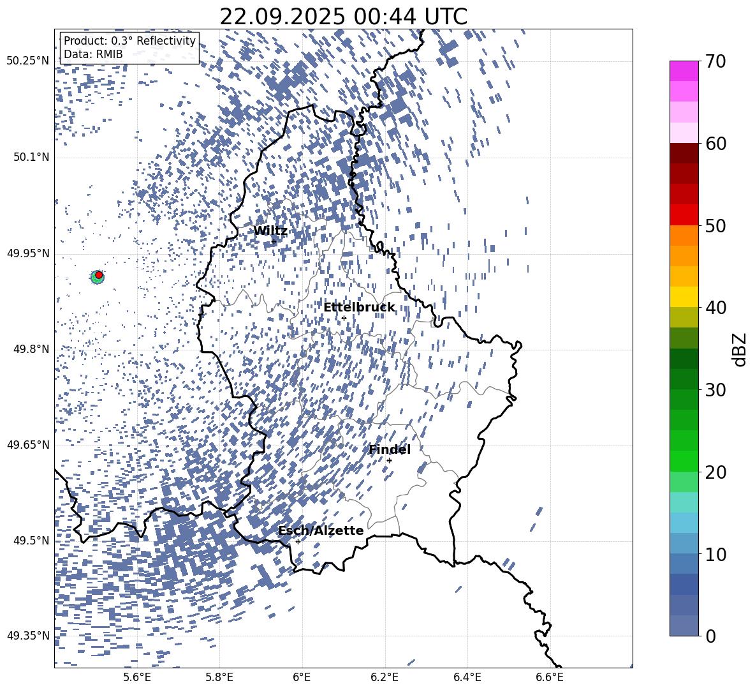Viewport: 755px width, 690px height.
Task: Click the Findel location cross marker
Action: pos(389,460)
